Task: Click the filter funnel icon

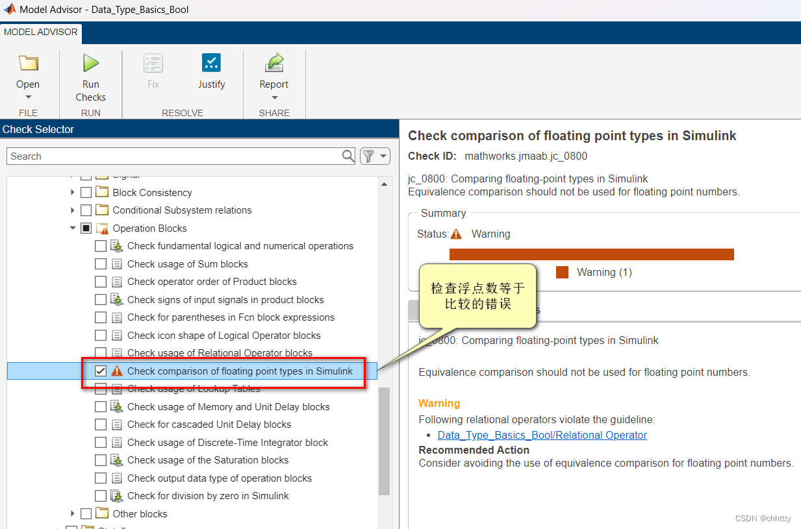Action: (x=368, y=156)
